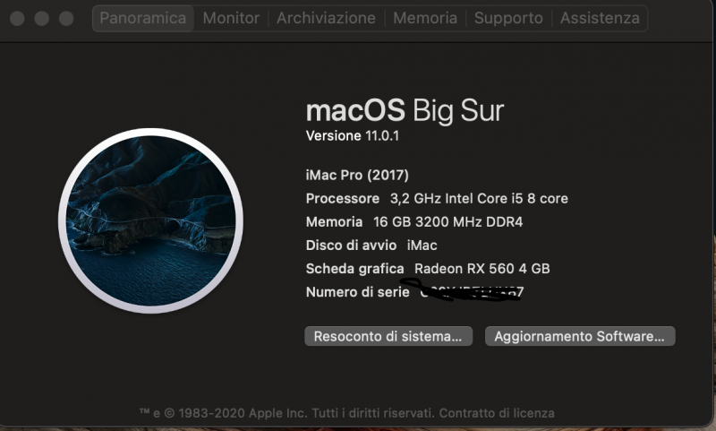This screenshot has height=431, width=716.
Task: Close the About This Mac window
Action: (17, 18)
